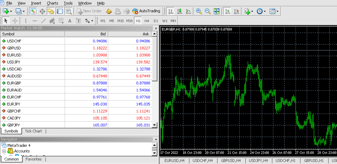
Task: Open the Charts menu
Action: click(53, 3)
